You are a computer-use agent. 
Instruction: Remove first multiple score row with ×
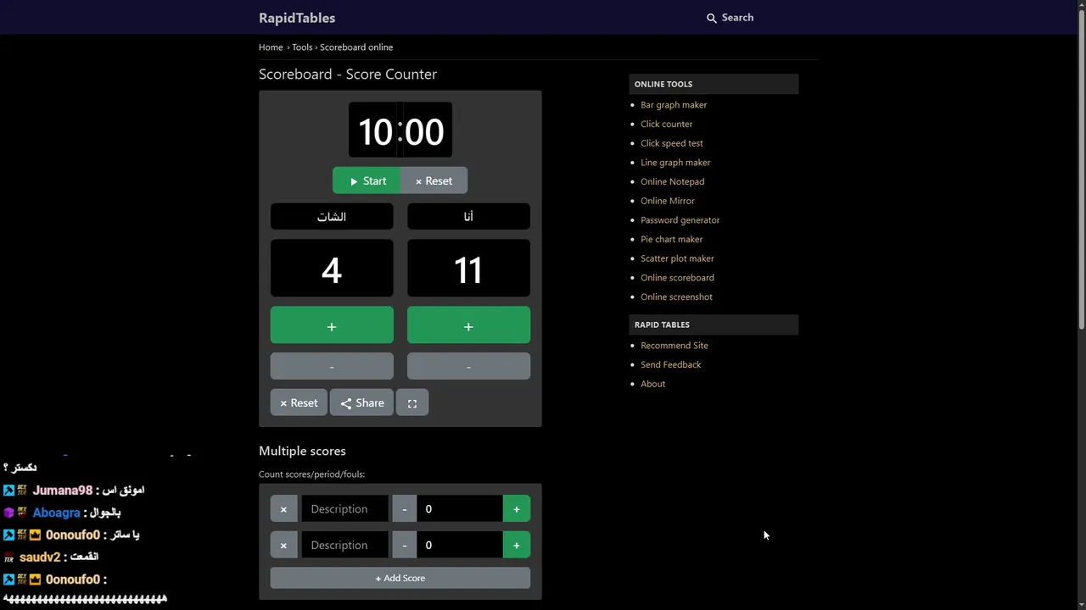click(283, 509)
